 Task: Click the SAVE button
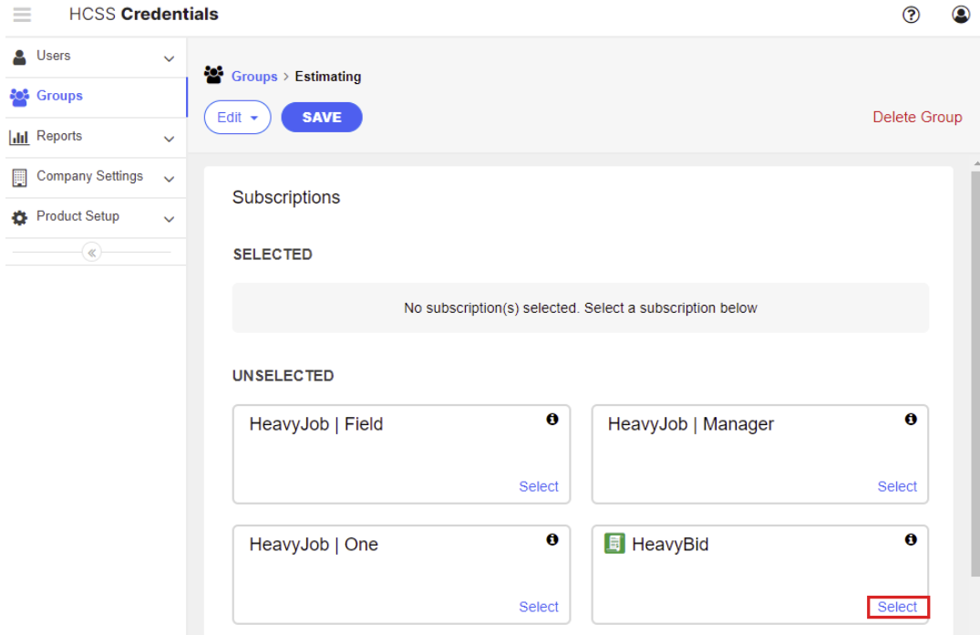pyautogui.click(x=321, y=117)
